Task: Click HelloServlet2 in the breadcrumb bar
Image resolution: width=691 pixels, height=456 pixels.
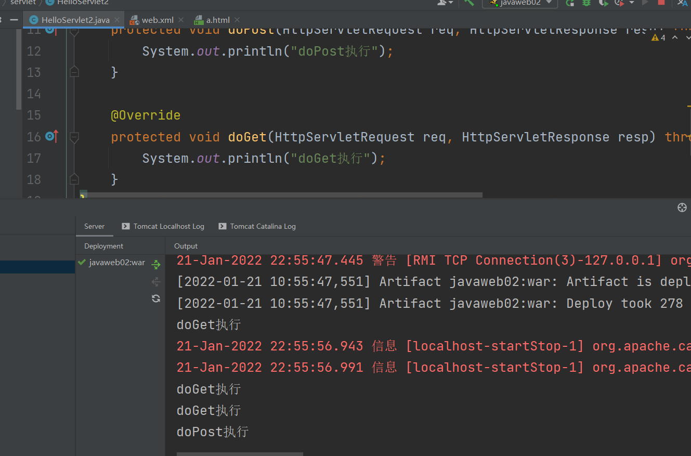Action: coord(77,3)
